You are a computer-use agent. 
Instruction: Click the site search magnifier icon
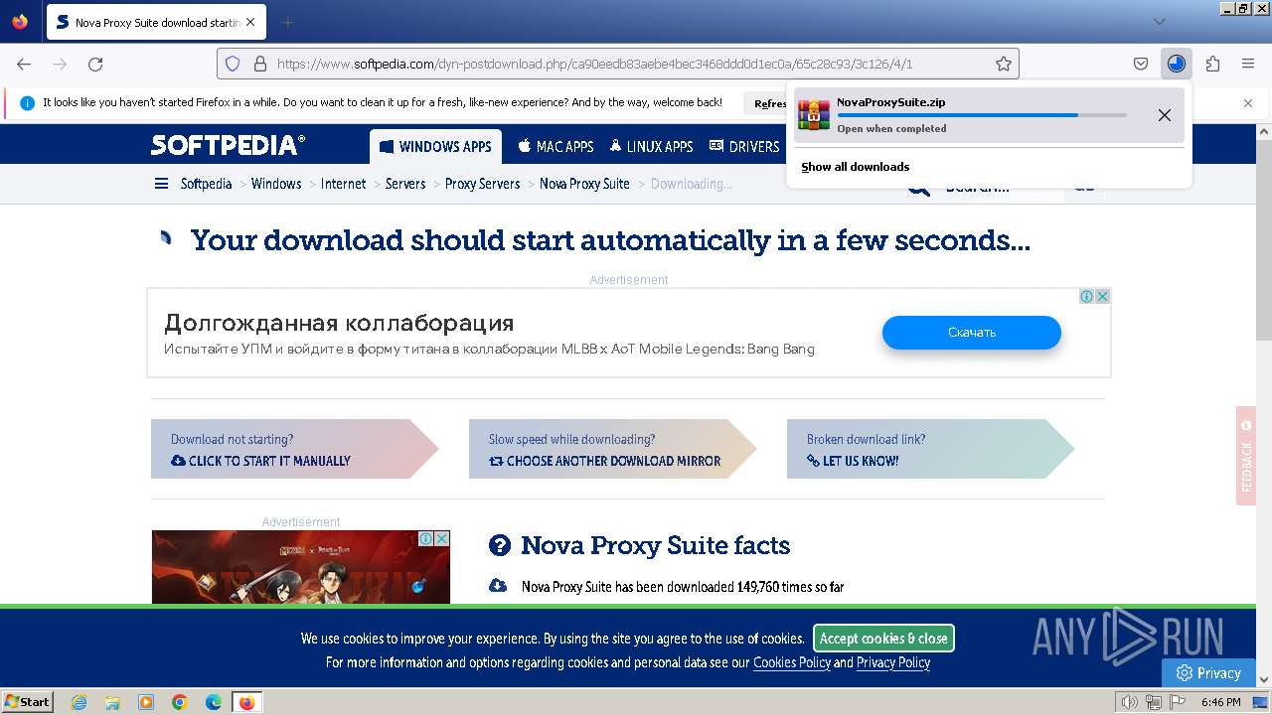(x=918, y=189)
